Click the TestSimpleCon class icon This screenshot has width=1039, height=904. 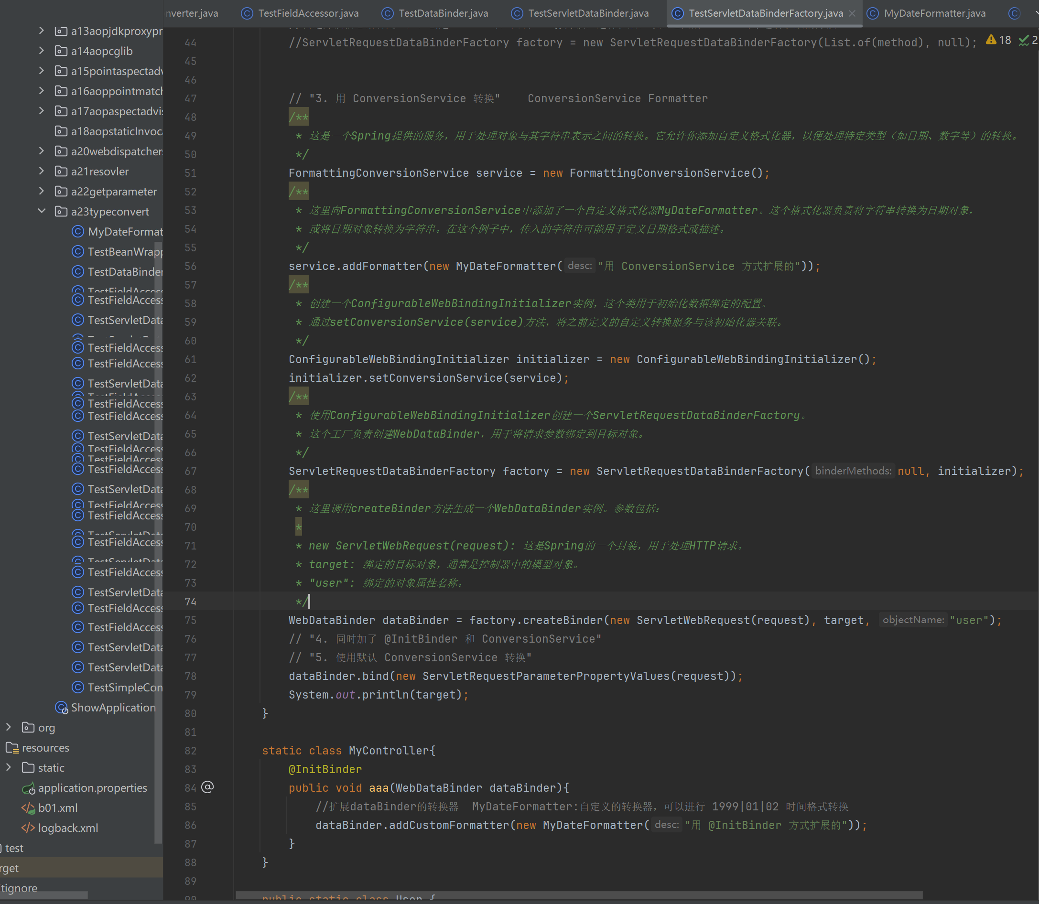78,688
